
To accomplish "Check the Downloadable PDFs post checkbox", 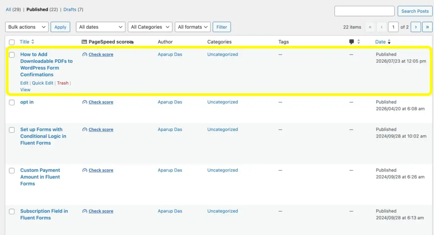I will click(x=11, y=55).
